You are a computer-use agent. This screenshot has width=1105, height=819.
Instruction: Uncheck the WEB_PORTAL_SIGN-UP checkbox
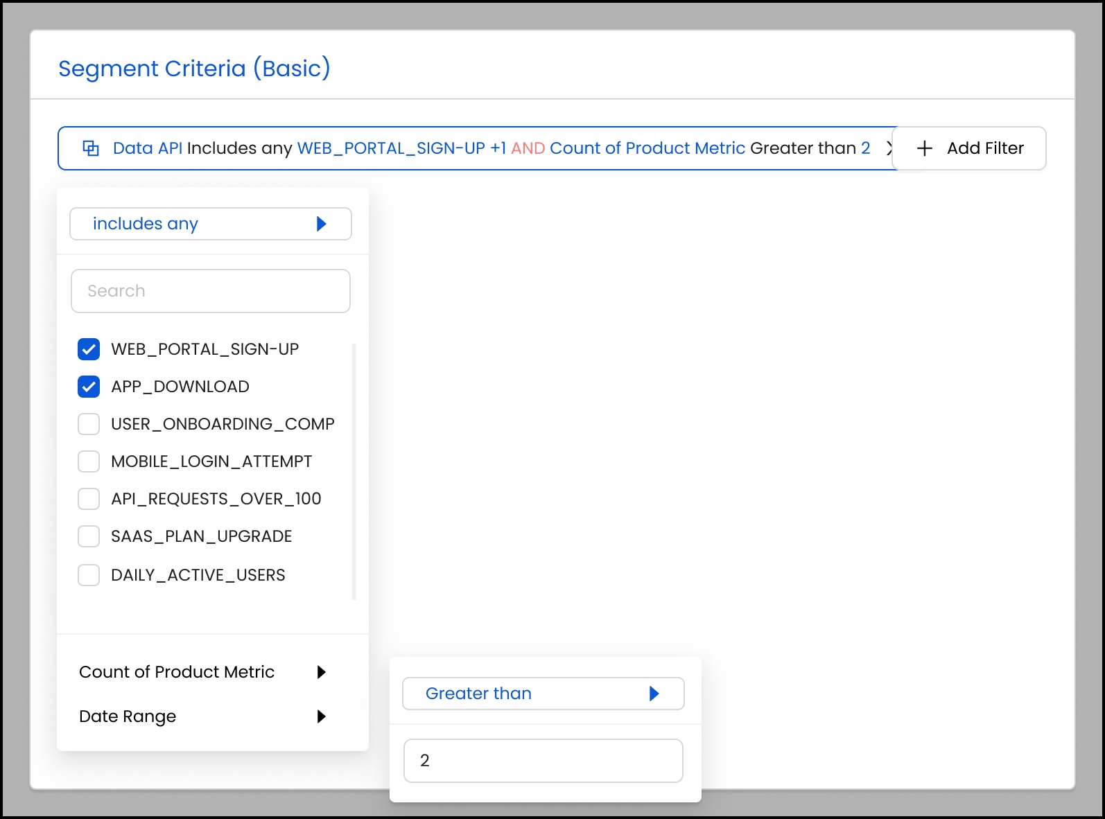coord(89,349)
